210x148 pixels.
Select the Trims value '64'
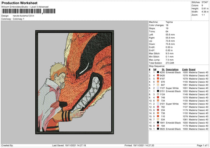(167, 31)
